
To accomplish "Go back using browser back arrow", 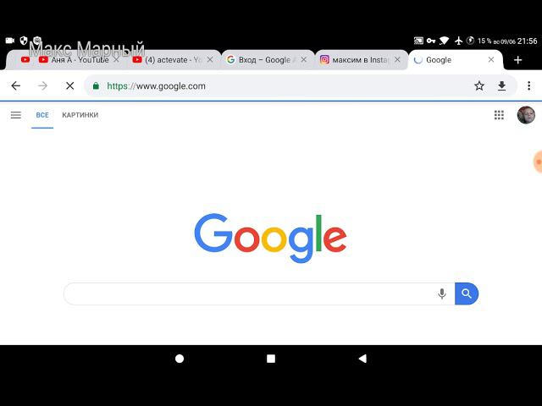I will click(x=16, y=86).
